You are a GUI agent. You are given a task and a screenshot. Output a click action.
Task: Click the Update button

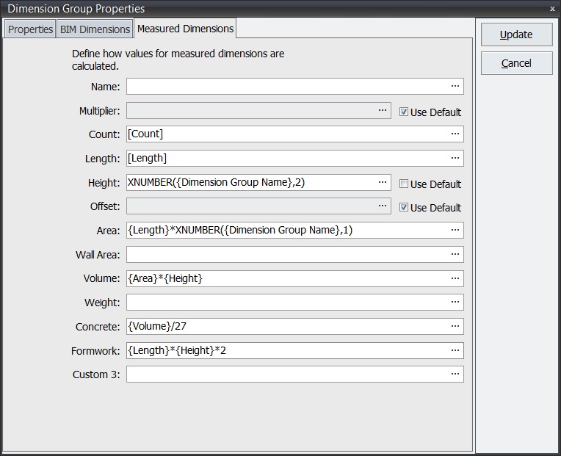coord(516,35)
